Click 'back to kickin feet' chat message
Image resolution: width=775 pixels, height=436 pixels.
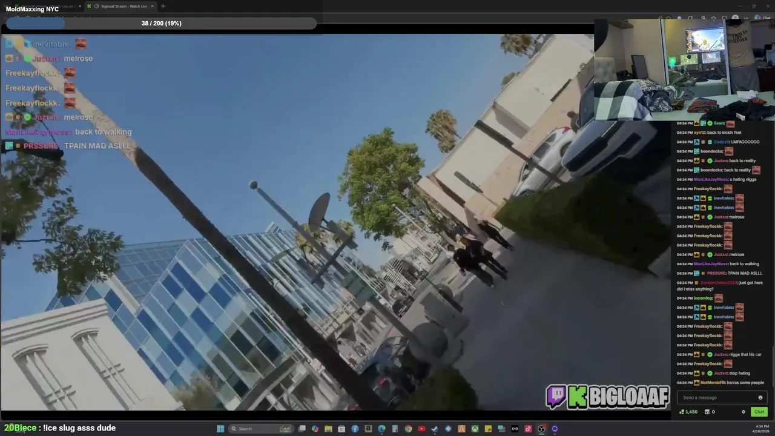pos(724,133)
